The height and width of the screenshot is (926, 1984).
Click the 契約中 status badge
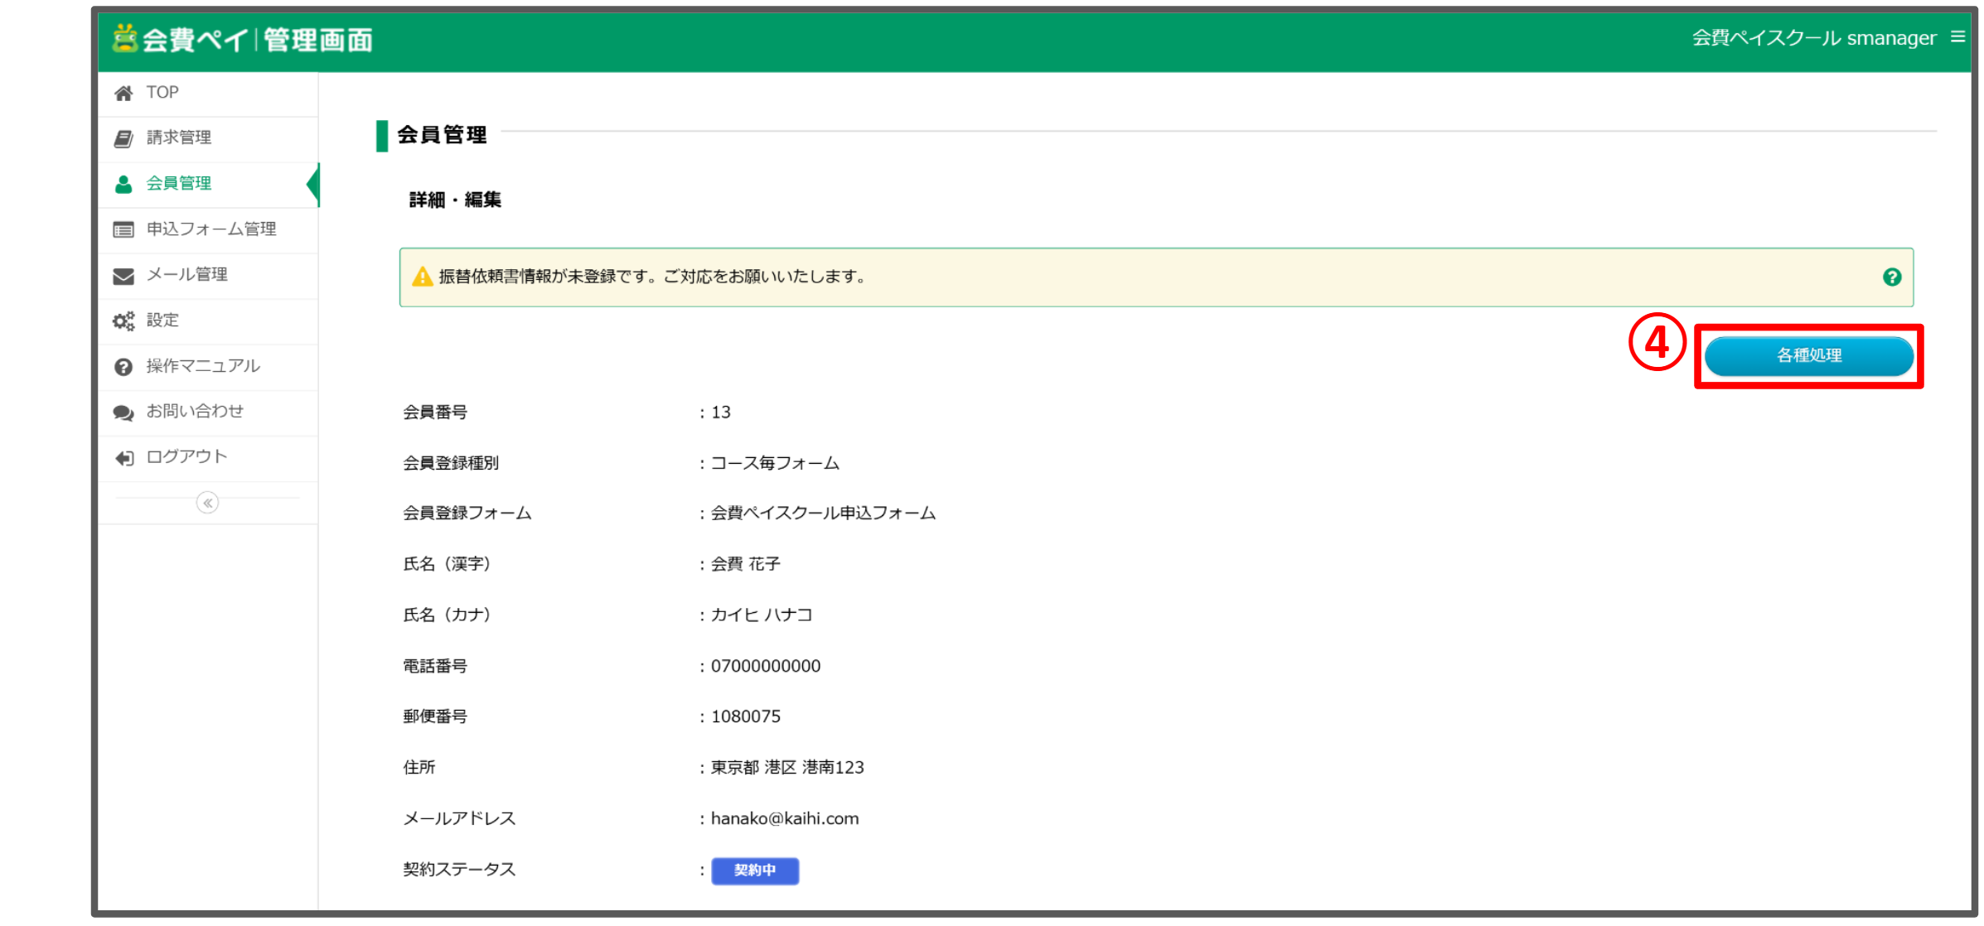tap(755, 870)
